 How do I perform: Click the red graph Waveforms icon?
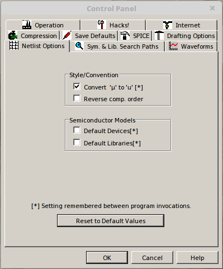(173, 46)
